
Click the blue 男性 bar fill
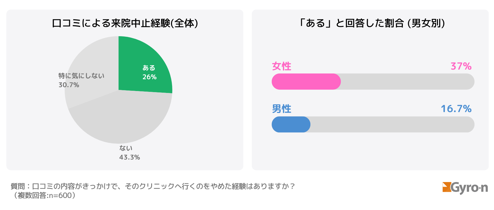[x=291, y=124]
